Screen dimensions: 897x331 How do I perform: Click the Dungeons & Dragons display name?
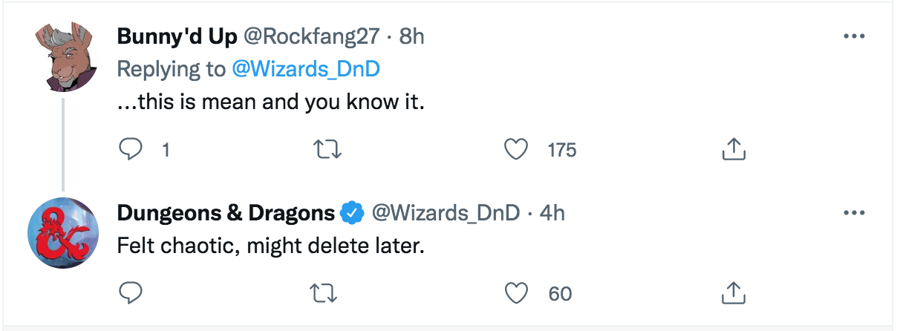tap(226, 213)
